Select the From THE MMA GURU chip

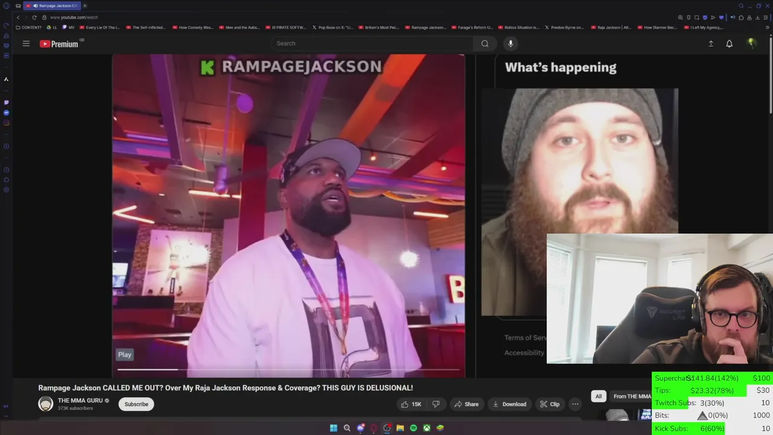tap(632, 396)
